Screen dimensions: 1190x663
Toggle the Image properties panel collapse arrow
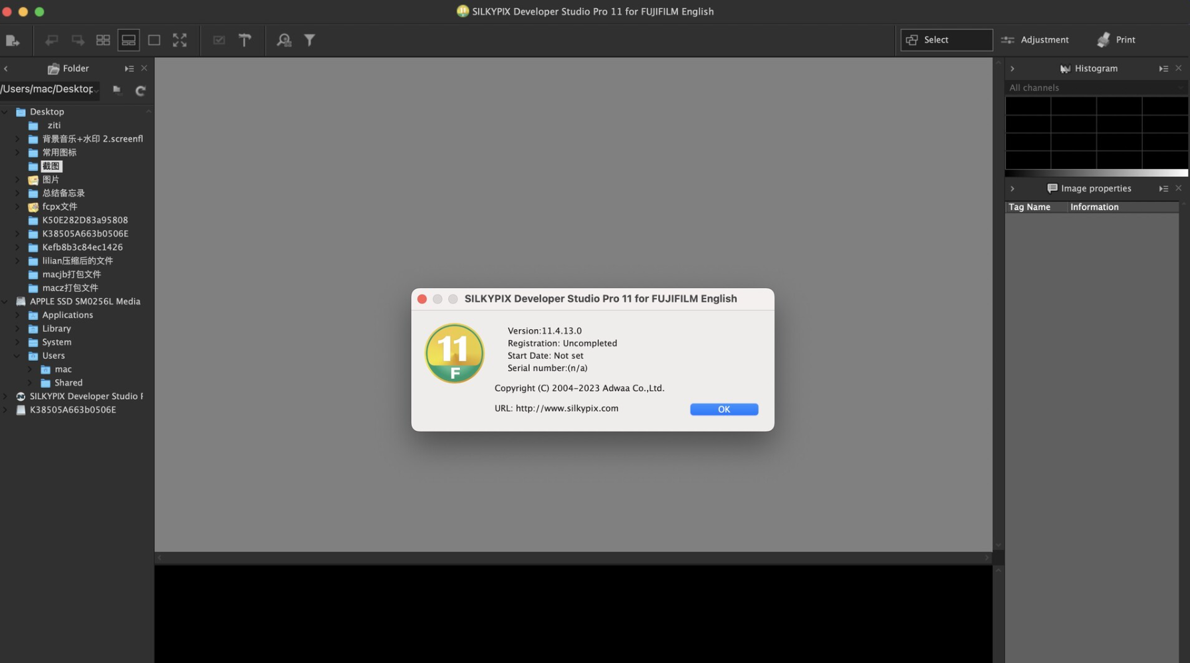click(1012, 188)
